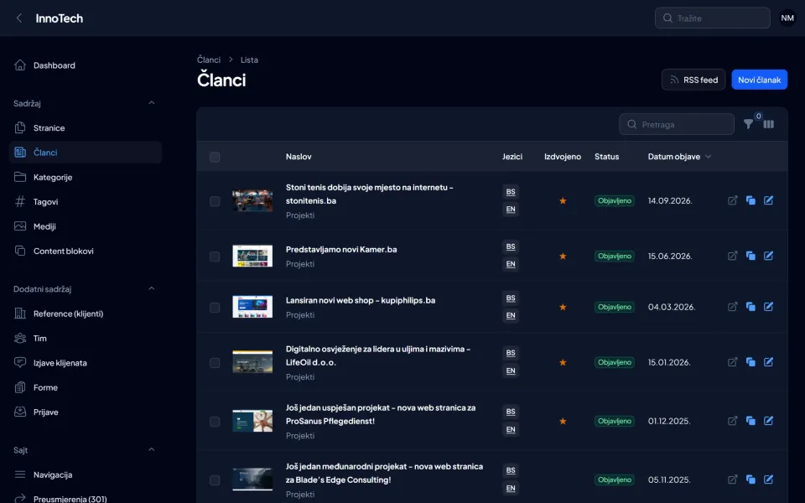Open Mediji in sidebar
Viewport: 805px width, 503px height.
[x=86, y=226]
